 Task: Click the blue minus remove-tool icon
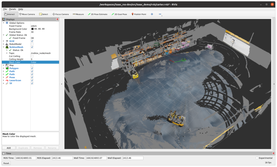(160, 14)
